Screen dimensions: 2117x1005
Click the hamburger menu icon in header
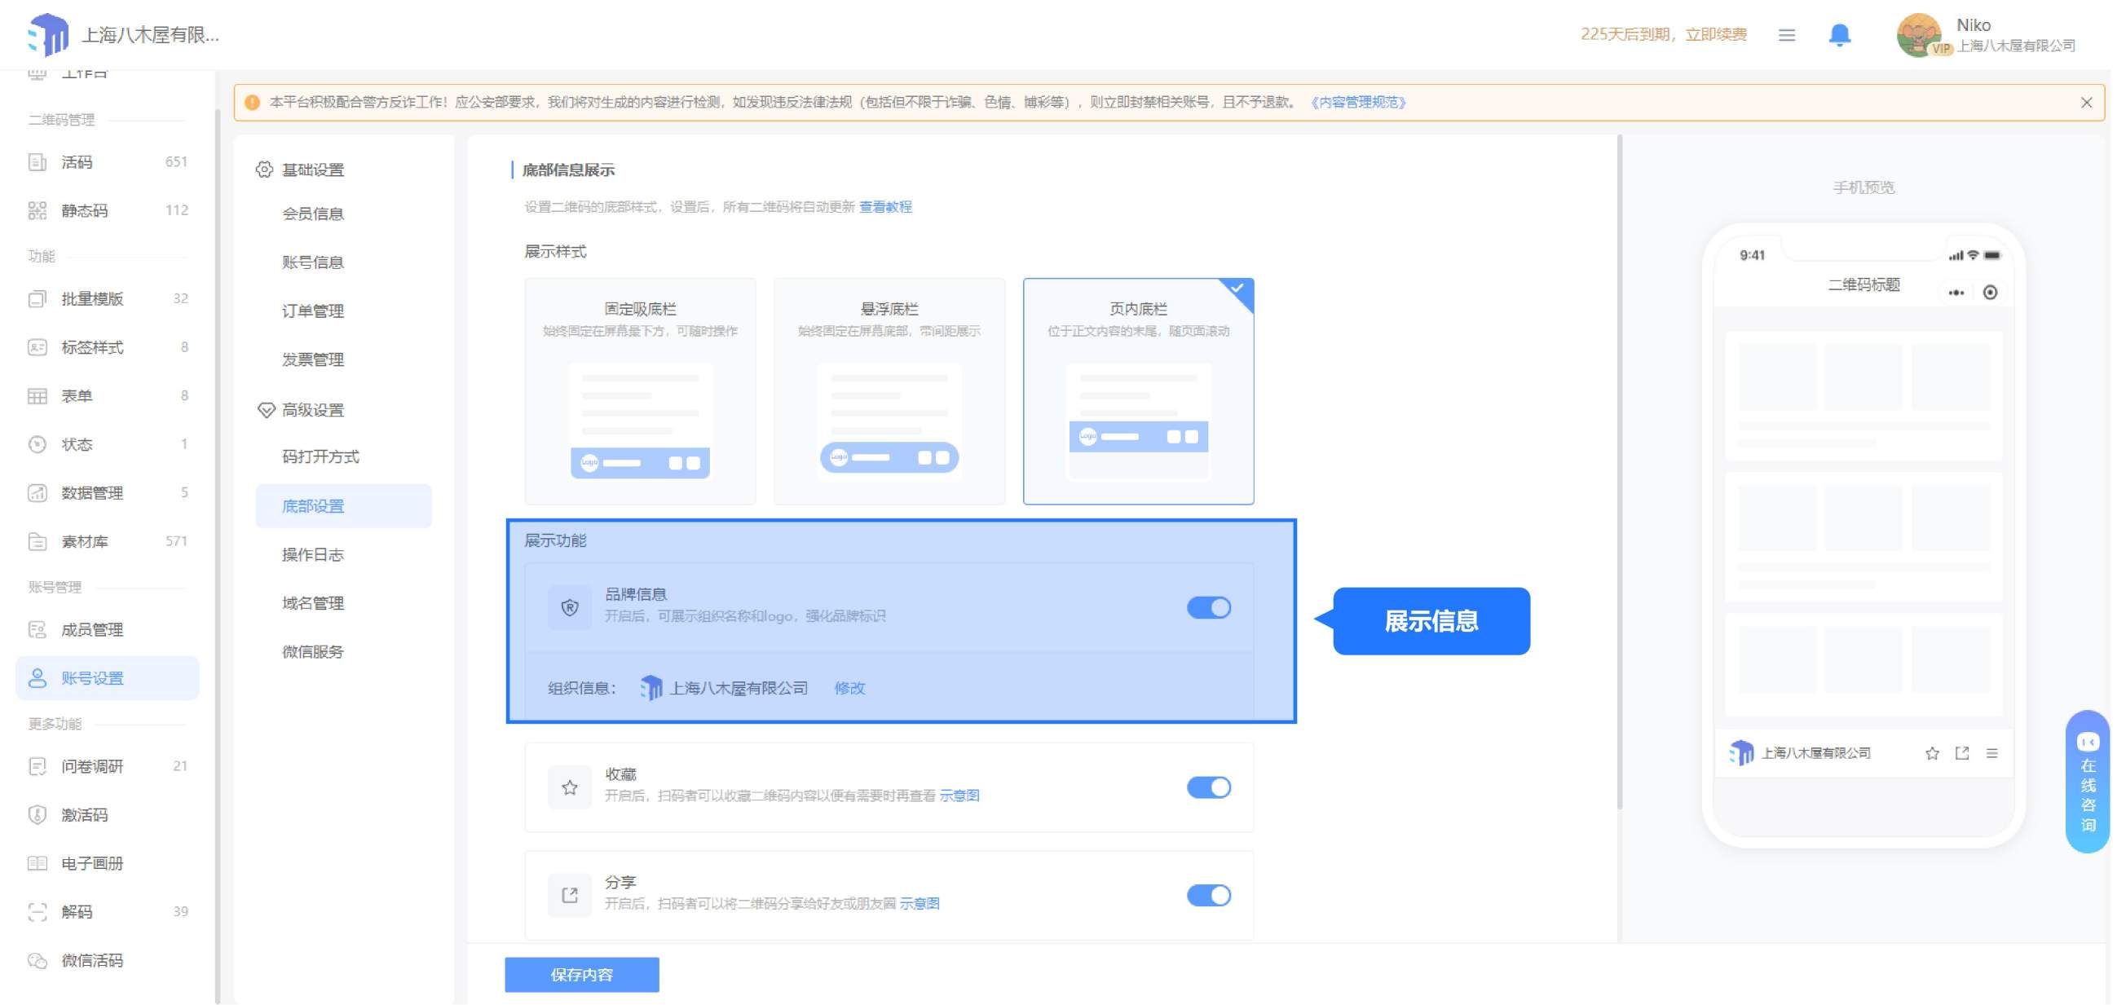(1786, 34)
